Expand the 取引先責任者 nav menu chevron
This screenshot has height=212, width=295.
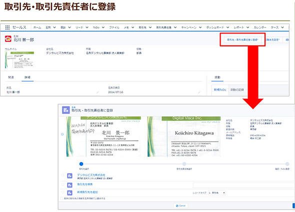click(175, 27)
